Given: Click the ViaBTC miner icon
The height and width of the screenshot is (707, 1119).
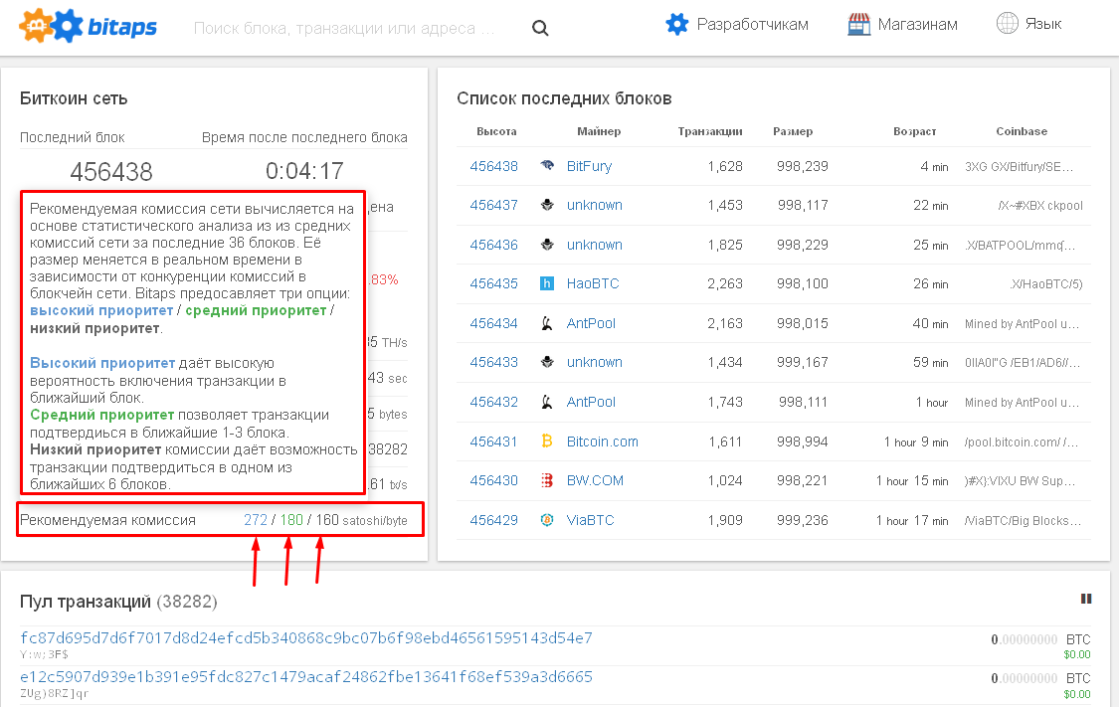Looking at the screenshot, I should click(547, 520).
